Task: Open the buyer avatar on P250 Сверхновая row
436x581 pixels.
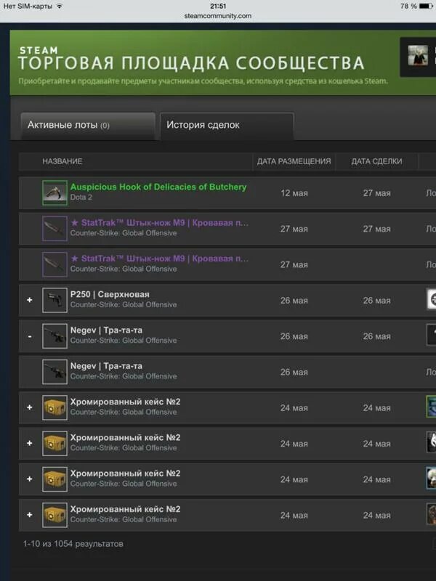Action: pos(432,299)
